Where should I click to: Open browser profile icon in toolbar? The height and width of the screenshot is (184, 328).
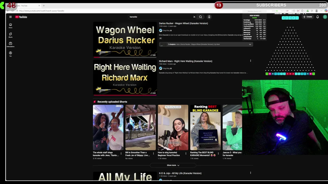[316, 11]
